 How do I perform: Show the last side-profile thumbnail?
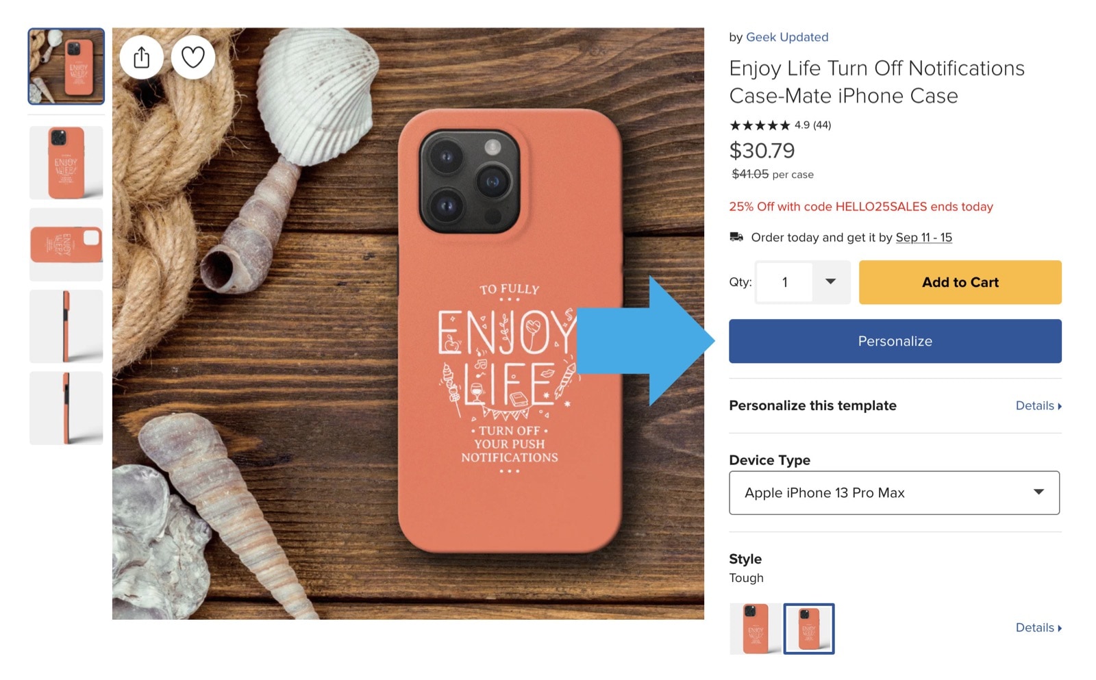pyautogui.click(x=66, y=409)
